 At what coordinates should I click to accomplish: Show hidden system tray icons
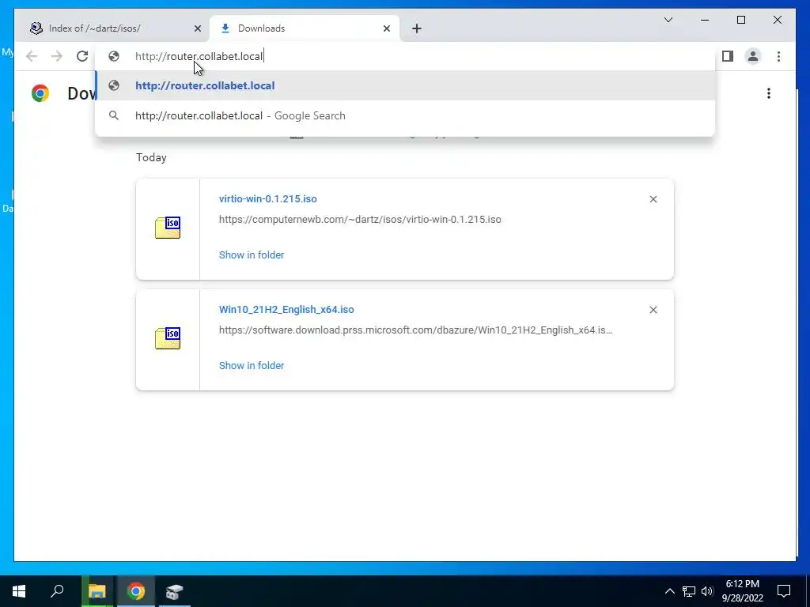669,591
